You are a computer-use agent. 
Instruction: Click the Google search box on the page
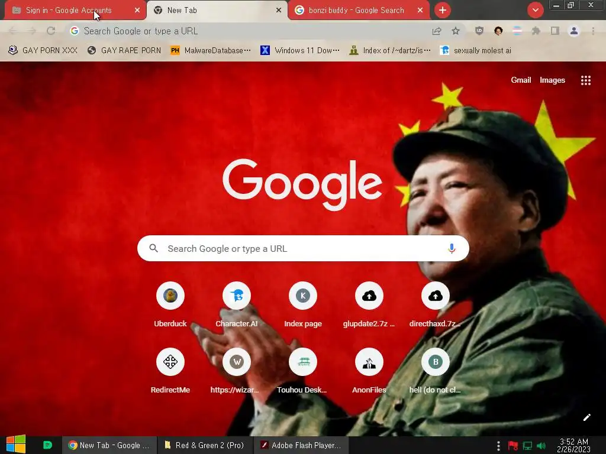click(303, 248)
